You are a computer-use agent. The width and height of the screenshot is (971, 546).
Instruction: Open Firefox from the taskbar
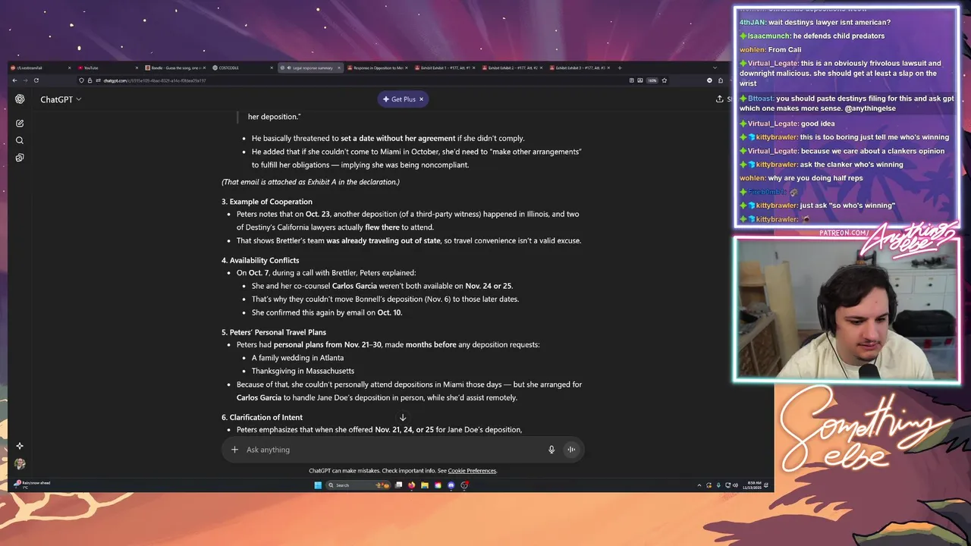coord(411,485)
